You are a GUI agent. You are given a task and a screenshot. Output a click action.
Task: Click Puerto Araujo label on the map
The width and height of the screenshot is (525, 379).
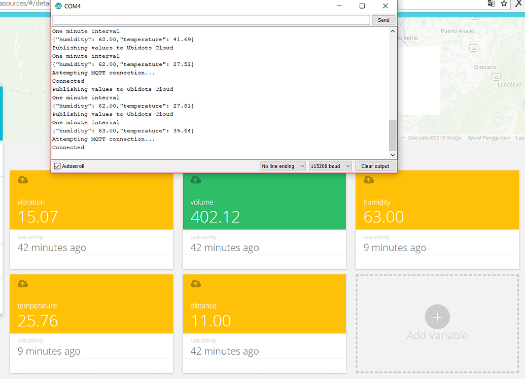pos(458,31)
